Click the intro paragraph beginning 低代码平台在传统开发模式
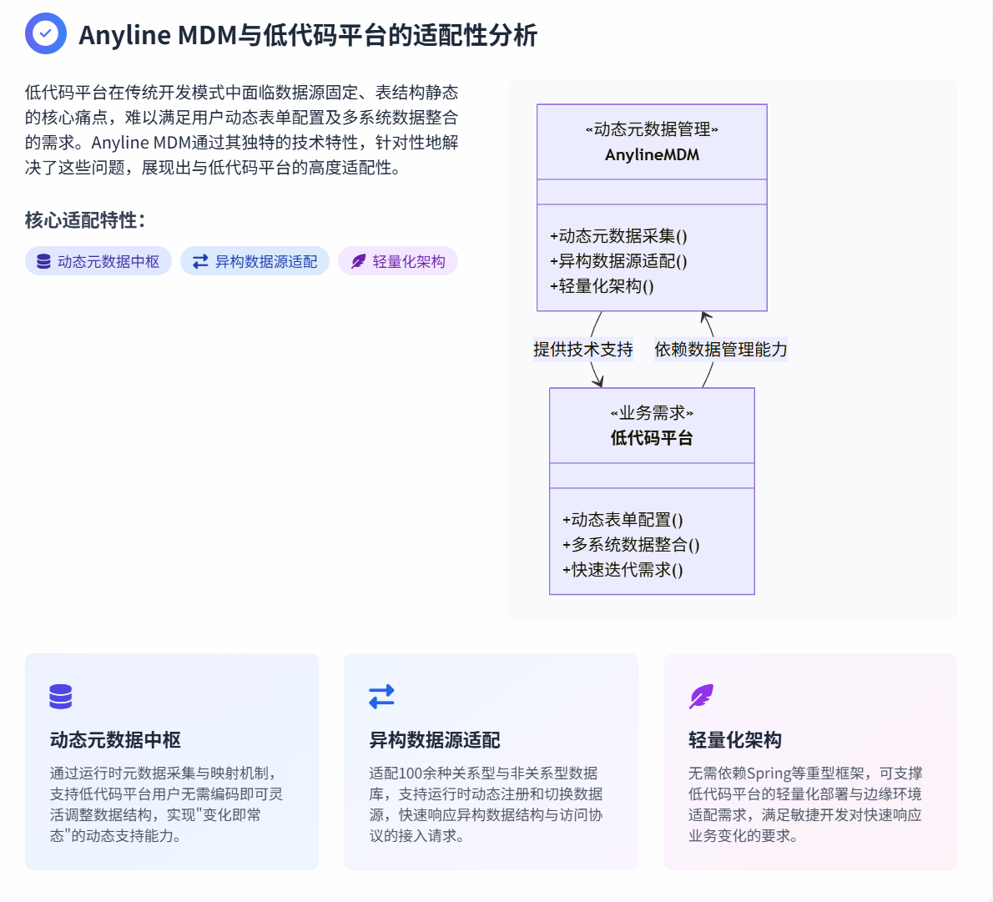The image size is (993, 902). click(x=241, y=130)
